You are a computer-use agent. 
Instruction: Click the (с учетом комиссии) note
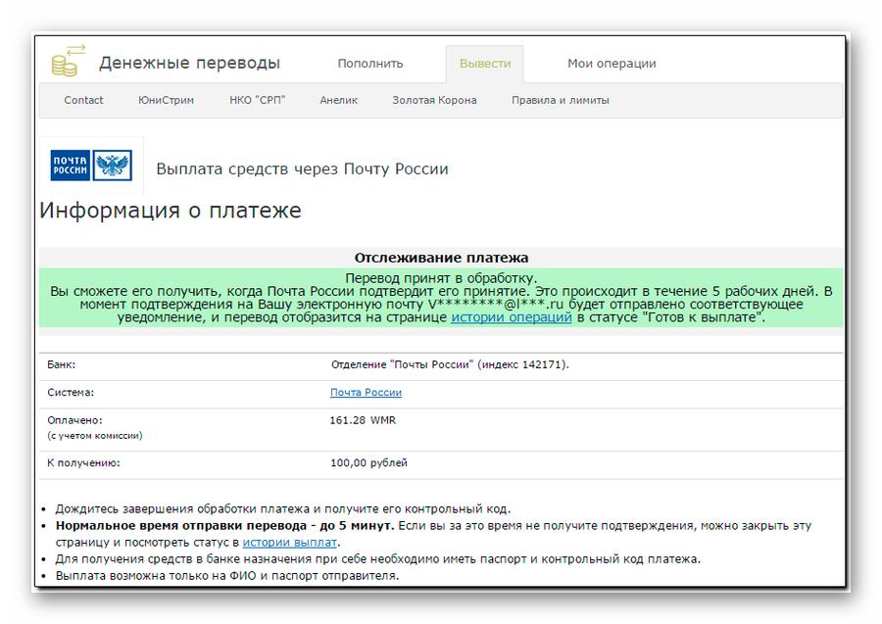95,436
